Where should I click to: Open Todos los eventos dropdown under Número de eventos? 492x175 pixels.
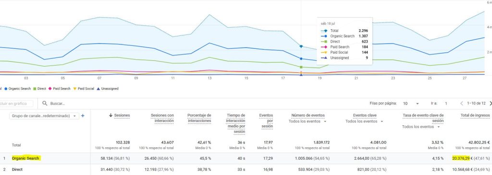click(x=307, y=121)
